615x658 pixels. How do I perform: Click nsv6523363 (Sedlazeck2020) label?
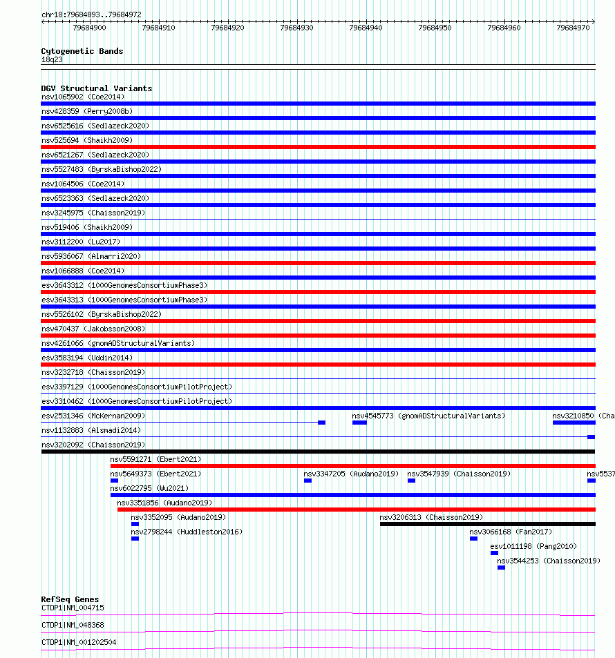pos(95,198)
